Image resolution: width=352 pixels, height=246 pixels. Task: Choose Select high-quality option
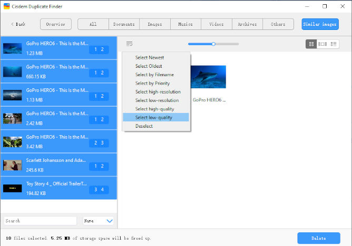point(156,109)
